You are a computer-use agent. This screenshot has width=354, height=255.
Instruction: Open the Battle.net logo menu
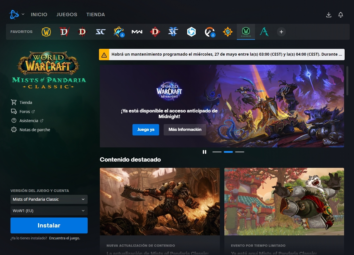[16, 14]
